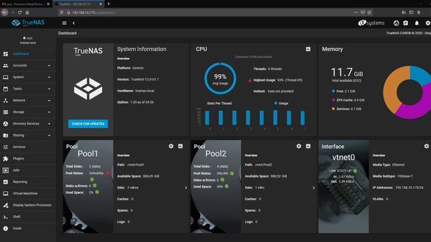The width and height of the screenshot is (431, 242).
Task: Click the Jails sidebar label
Action: point(16,170)
